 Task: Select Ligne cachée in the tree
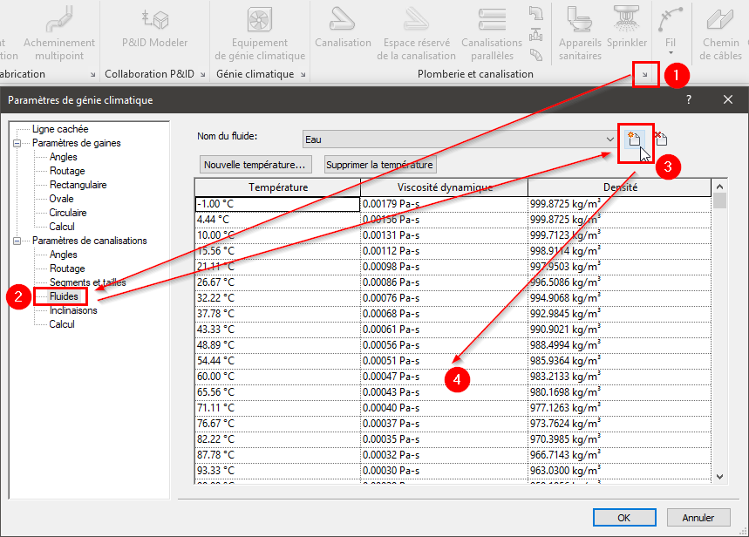[56, 129]
